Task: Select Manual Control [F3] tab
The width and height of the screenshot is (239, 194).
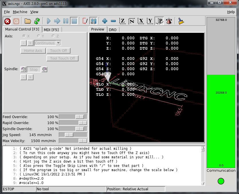Action: [22, 29]
